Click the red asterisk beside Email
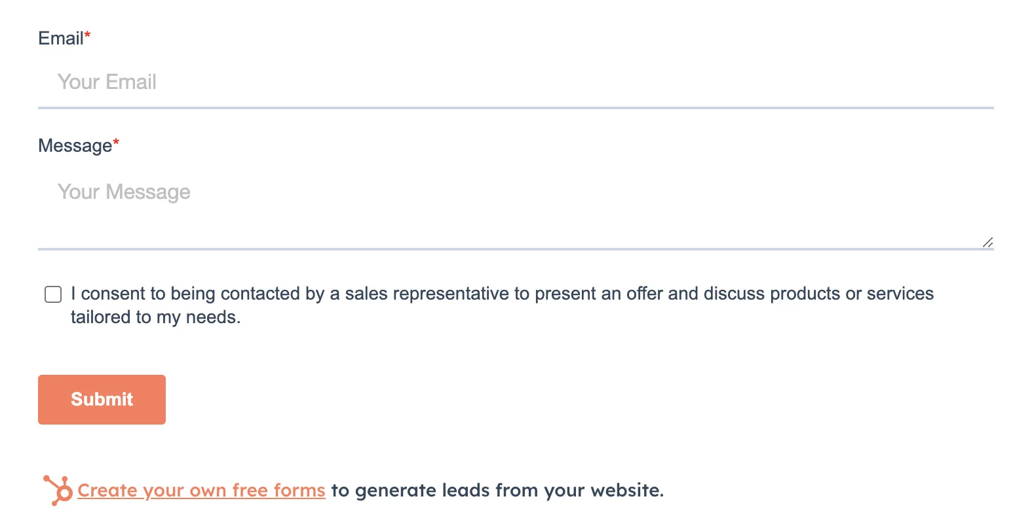Image resolution: width=1013 pixels, height=522 pixels. coord(87,35)
